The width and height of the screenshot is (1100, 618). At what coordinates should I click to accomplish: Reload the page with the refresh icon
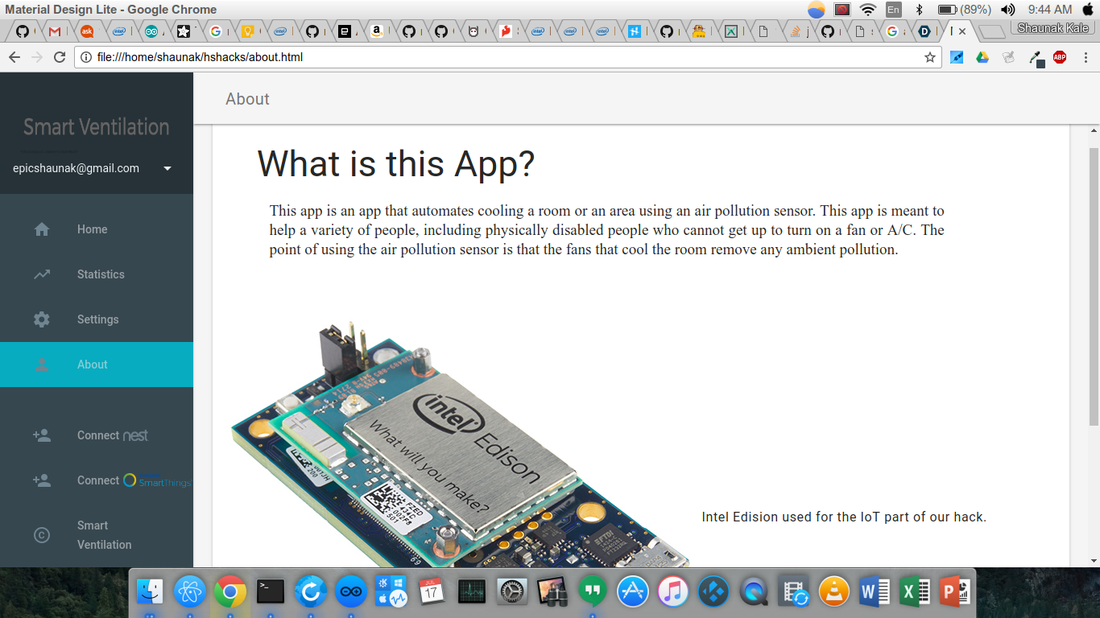click(60, 57)
